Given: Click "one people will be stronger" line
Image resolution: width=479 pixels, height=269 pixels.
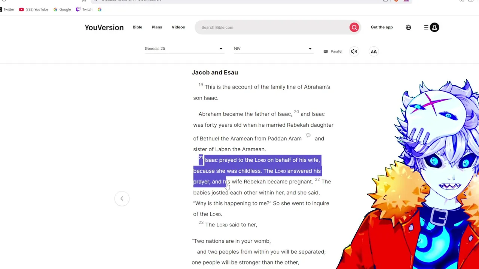Looking at the screenshot, I should (x=245, y=262).
